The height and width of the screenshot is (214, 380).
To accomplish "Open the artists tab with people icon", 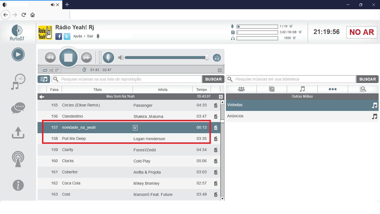I will point(241,89).
